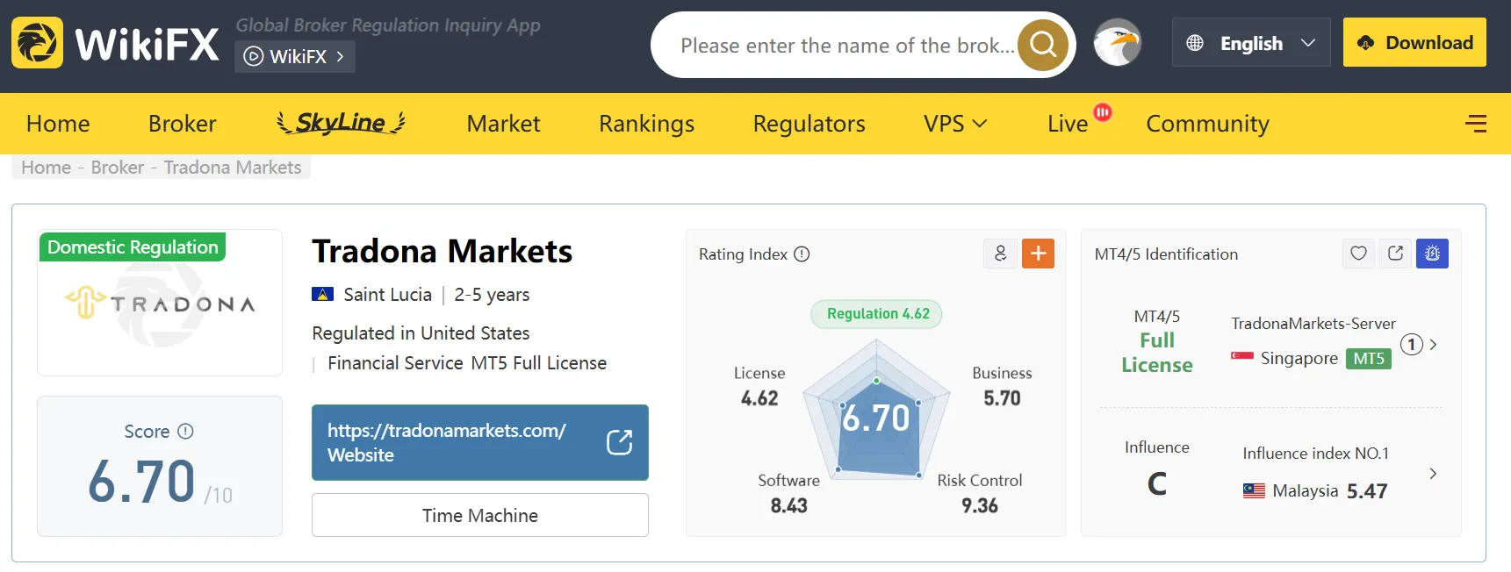Click the Live red badge icon
Screen dimensions: 1511x572
click(x=1103, y=112)
